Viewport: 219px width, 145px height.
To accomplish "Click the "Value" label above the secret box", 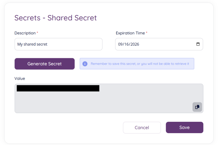I will pos(20,78).
